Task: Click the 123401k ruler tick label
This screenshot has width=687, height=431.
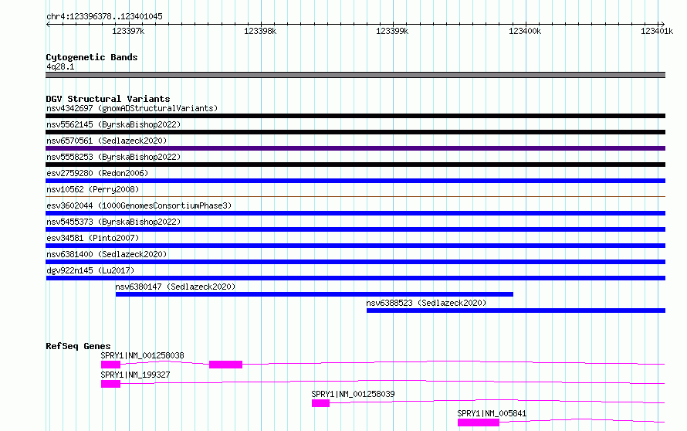Action: 657,31
